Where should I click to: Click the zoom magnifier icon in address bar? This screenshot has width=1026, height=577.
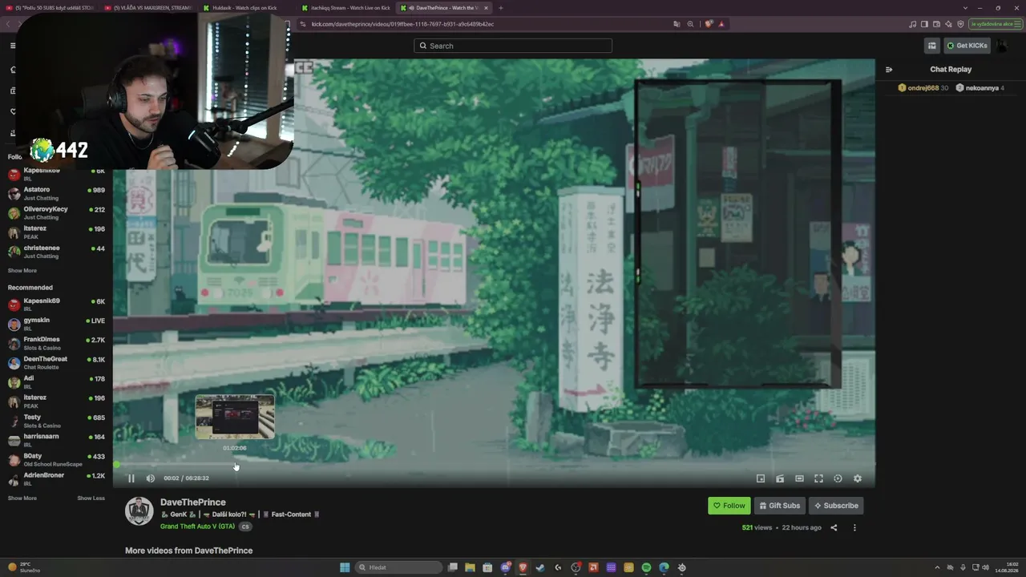point(691,24)
